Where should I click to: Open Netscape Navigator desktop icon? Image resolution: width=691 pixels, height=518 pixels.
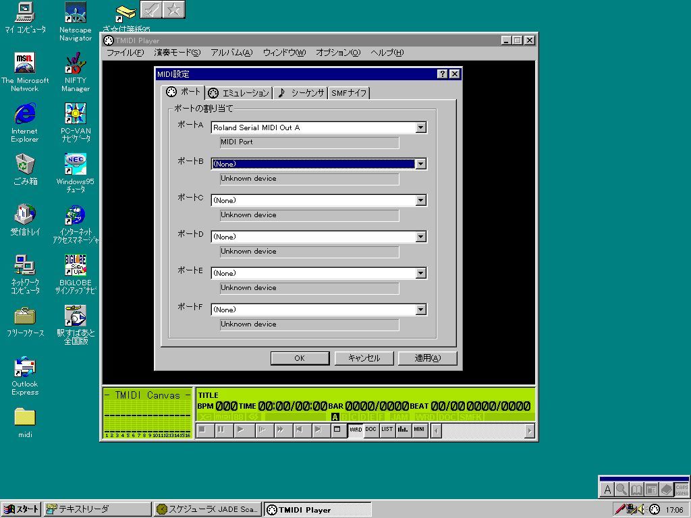[76, 22]
